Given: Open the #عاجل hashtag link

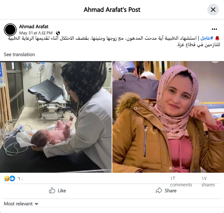Looking at the screenshot, I should tap(207, 38).
